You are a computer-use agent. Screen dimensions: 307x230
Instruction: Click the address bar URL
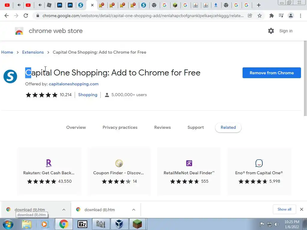click(143, 16)
